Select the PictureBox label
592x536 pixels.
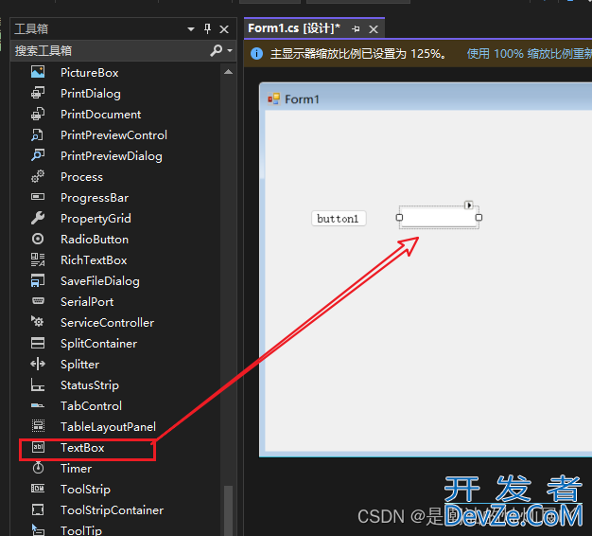point(90,73)
